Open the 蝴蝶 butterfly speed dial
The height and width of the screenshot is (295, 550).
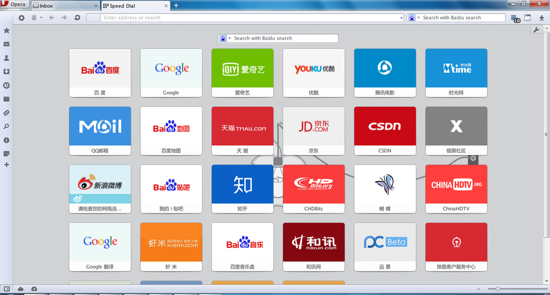tap(385, 189)
